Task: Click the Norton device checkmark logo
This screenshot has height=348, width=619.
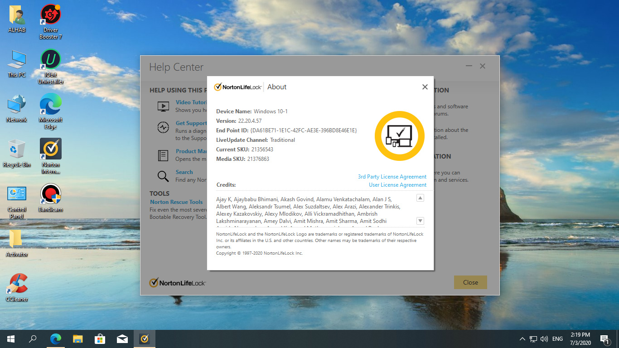Action: point(399,136)
